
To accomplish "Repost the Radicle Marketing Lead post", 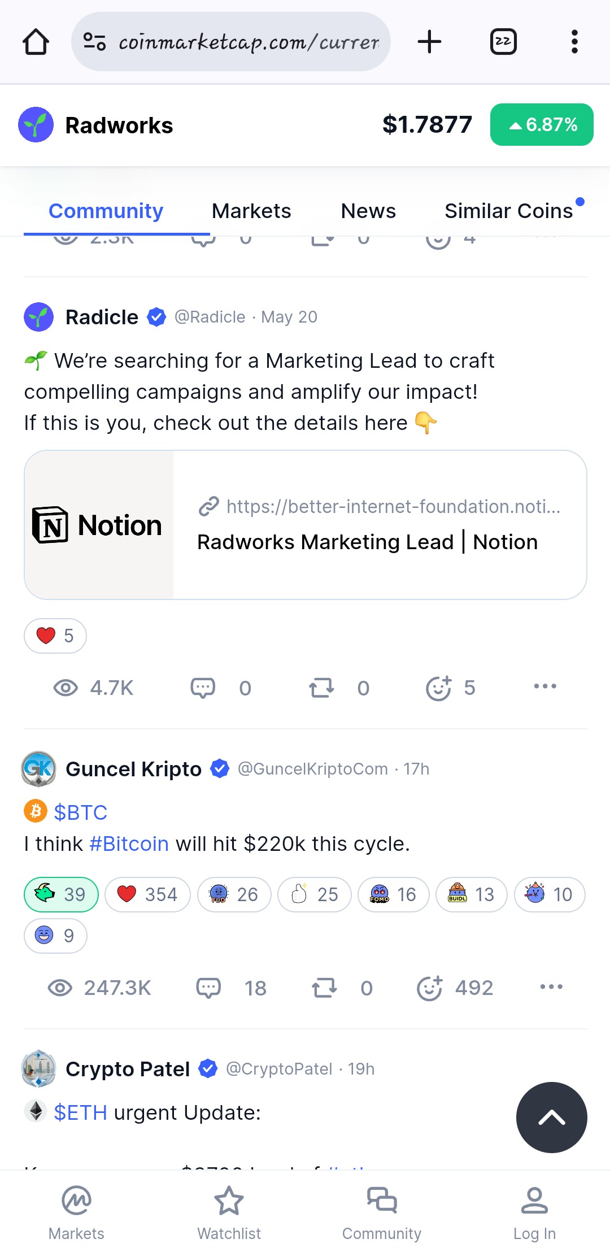I will pos(321,688).
